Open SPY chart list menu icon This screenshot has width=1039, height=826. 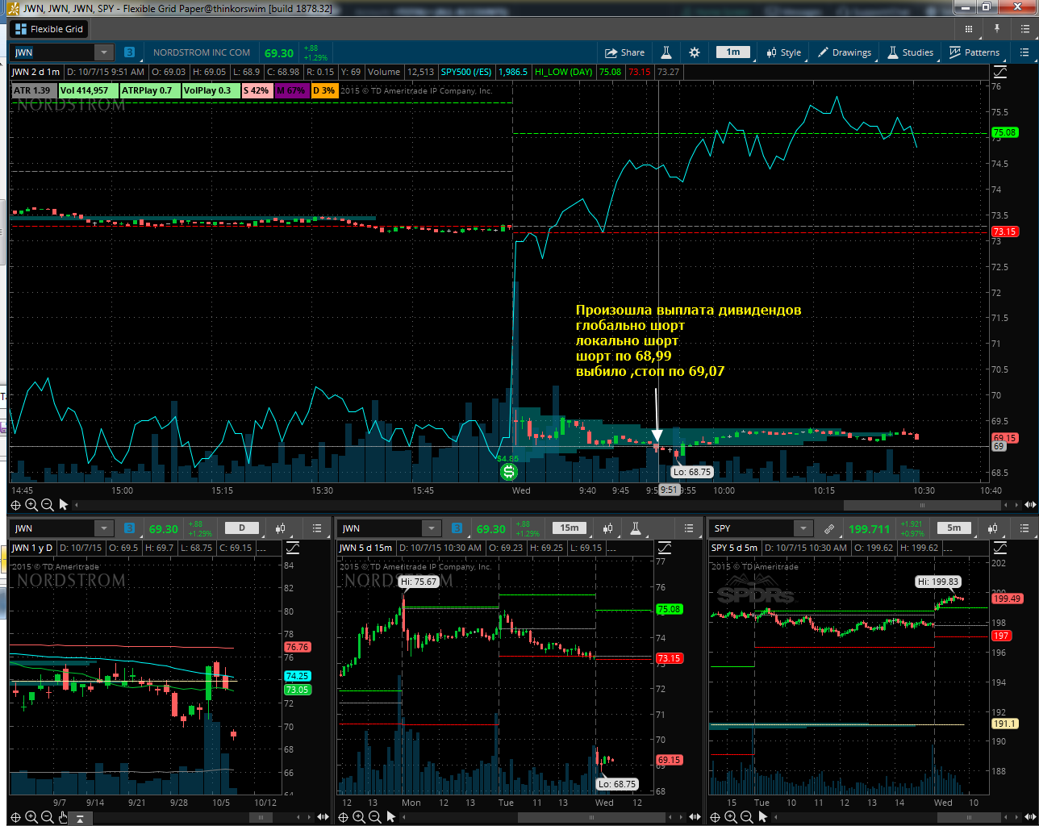coord(1024,528)
